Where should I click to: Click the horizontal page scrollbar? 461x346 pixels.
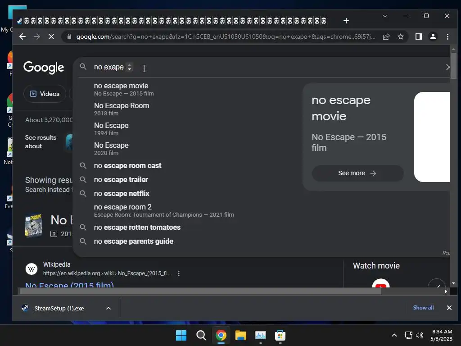coord(200,291)
